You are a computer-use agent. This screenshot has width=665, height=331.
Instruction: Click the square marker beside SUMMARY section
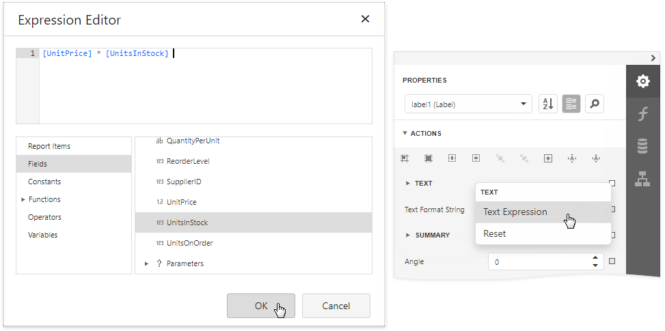[x=612, y=235]
